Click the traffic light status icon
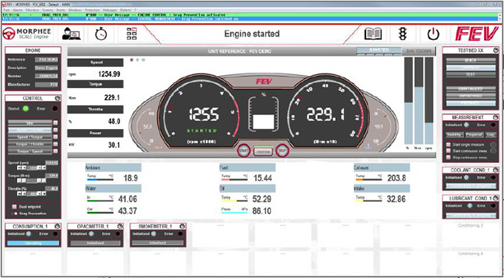Viewport: 504px width, 278px height. tap(402, 34)
